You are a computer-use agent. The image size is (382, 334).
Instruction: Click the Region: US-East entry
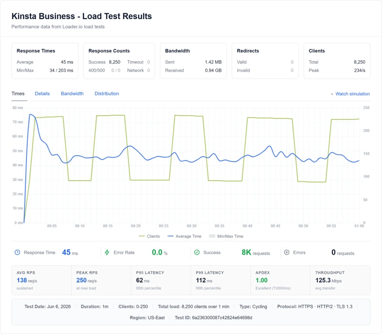(x=147, y=318)
